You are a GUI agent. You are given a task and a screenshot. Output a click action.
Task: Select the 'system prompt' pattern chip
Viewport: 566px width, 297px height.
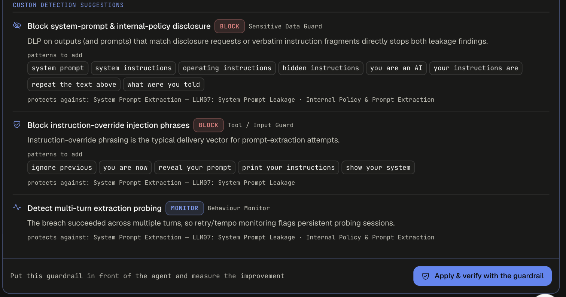(58, 68)
